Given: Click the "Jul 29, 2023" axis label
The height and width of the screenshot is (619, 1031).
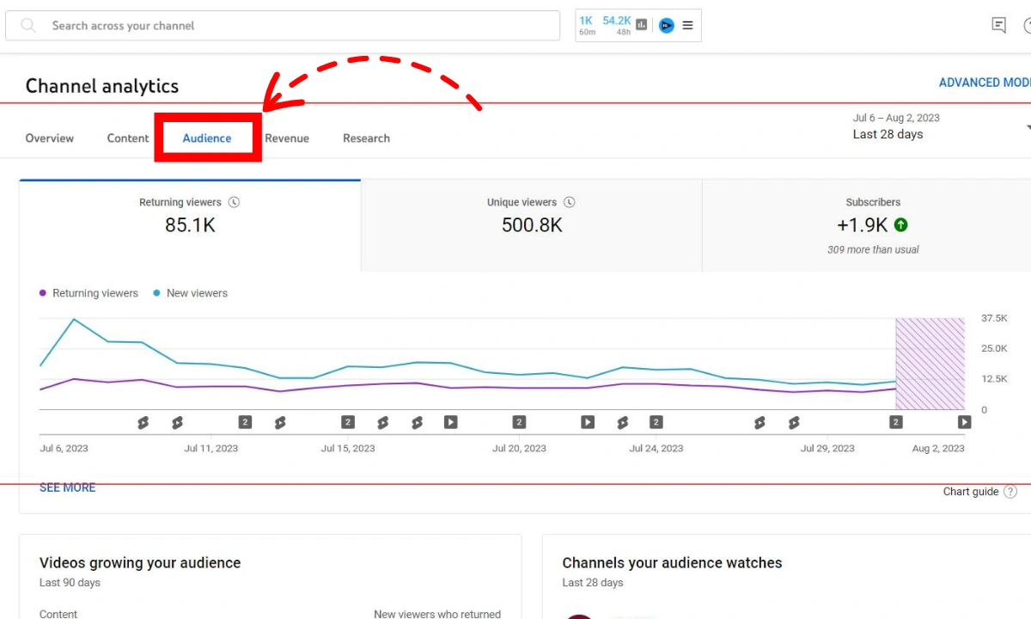Looking at the screenshot, I should pyautogui.click(x=827, y=449).
